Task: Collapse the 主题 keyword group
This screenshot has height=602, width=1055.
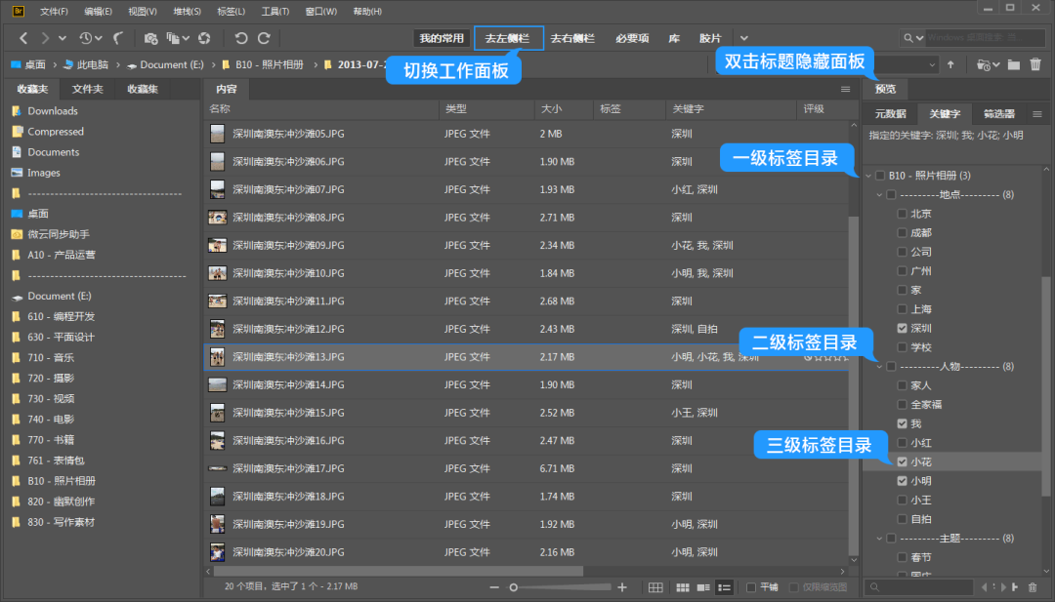Action: [879, 539]
